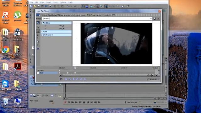
Task: Click the Record button in transport bar
Action: [65, 102]
